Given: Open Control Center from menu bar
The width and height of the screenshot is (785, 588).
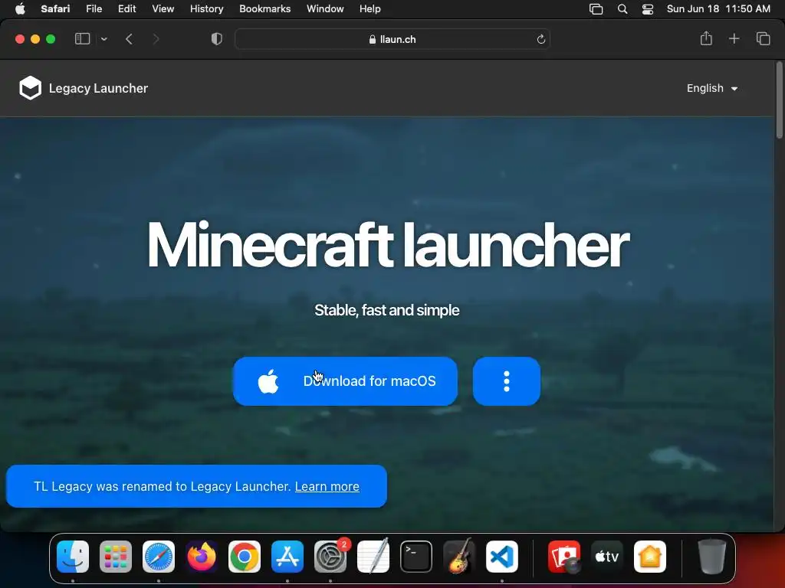Looking at the screenshot, I should [x=647, y=9].
